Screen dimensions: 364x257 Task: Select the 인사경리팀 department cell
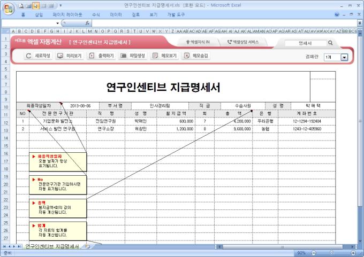coord(160,106)
